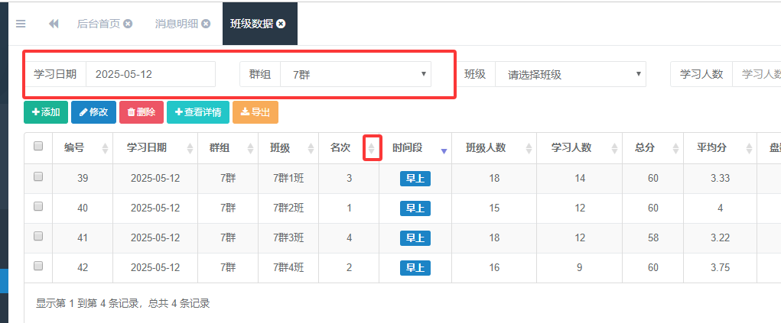
Task: Switch to the 消息明细 tab
Action: point(176,24)
